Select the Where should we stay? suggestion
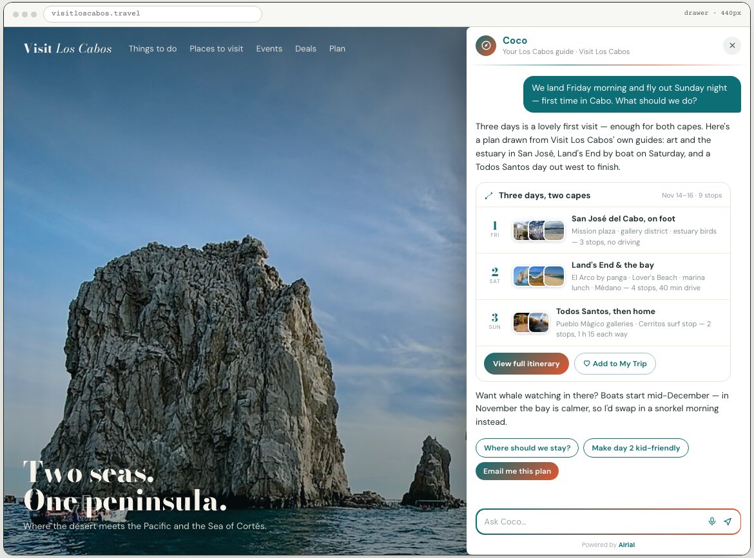 pos(527,448)
